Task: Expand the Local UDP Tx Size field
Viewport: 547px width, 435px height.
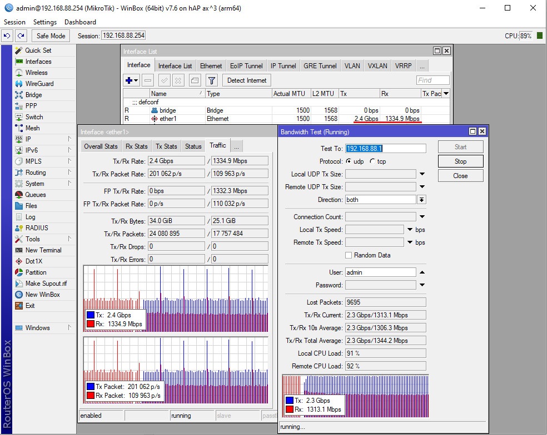Action: coord(422,174)
